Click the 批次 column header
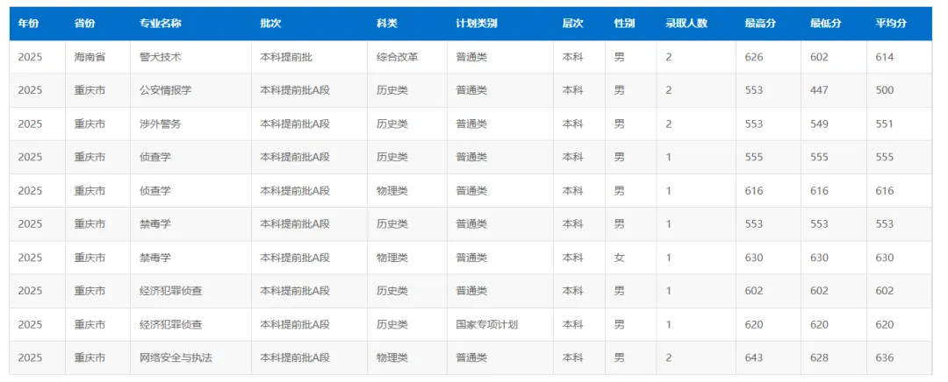Viewport: 948px width, 382px height. 270,24
